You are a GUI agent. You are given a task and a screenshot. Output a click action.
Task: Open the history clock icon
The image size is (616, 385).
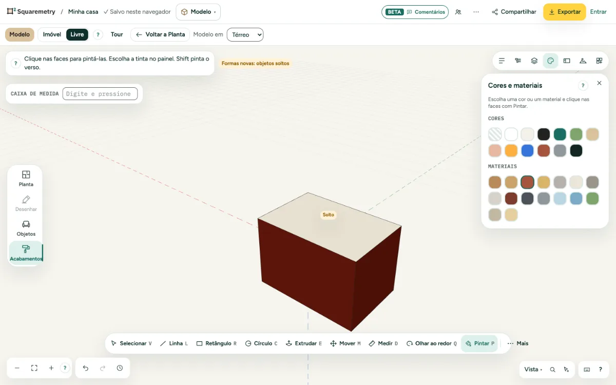(x=120, y=368)
